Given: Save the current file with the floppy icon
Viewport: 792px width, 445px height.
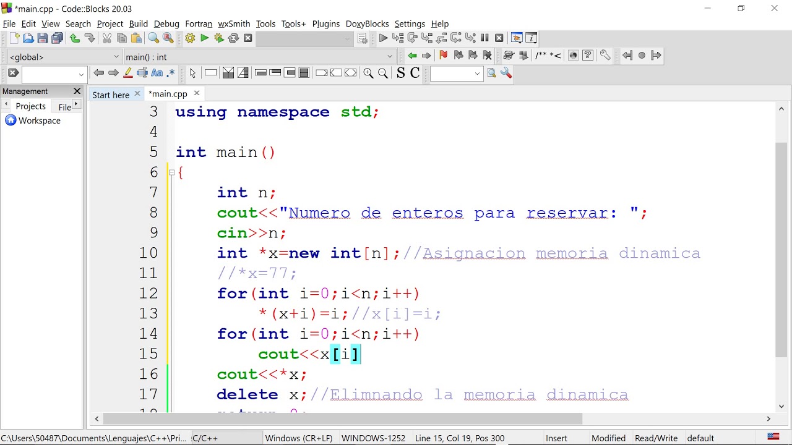Looking at the screenshot, I should pyautogui.click(x=43, y=38).
